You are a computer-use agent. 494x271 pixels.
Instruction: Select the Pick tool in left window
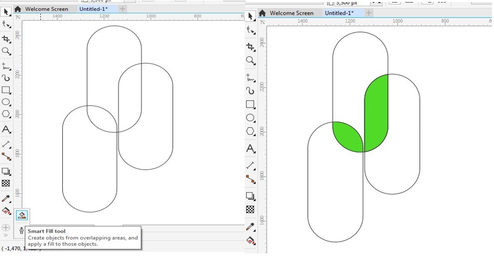6,12
